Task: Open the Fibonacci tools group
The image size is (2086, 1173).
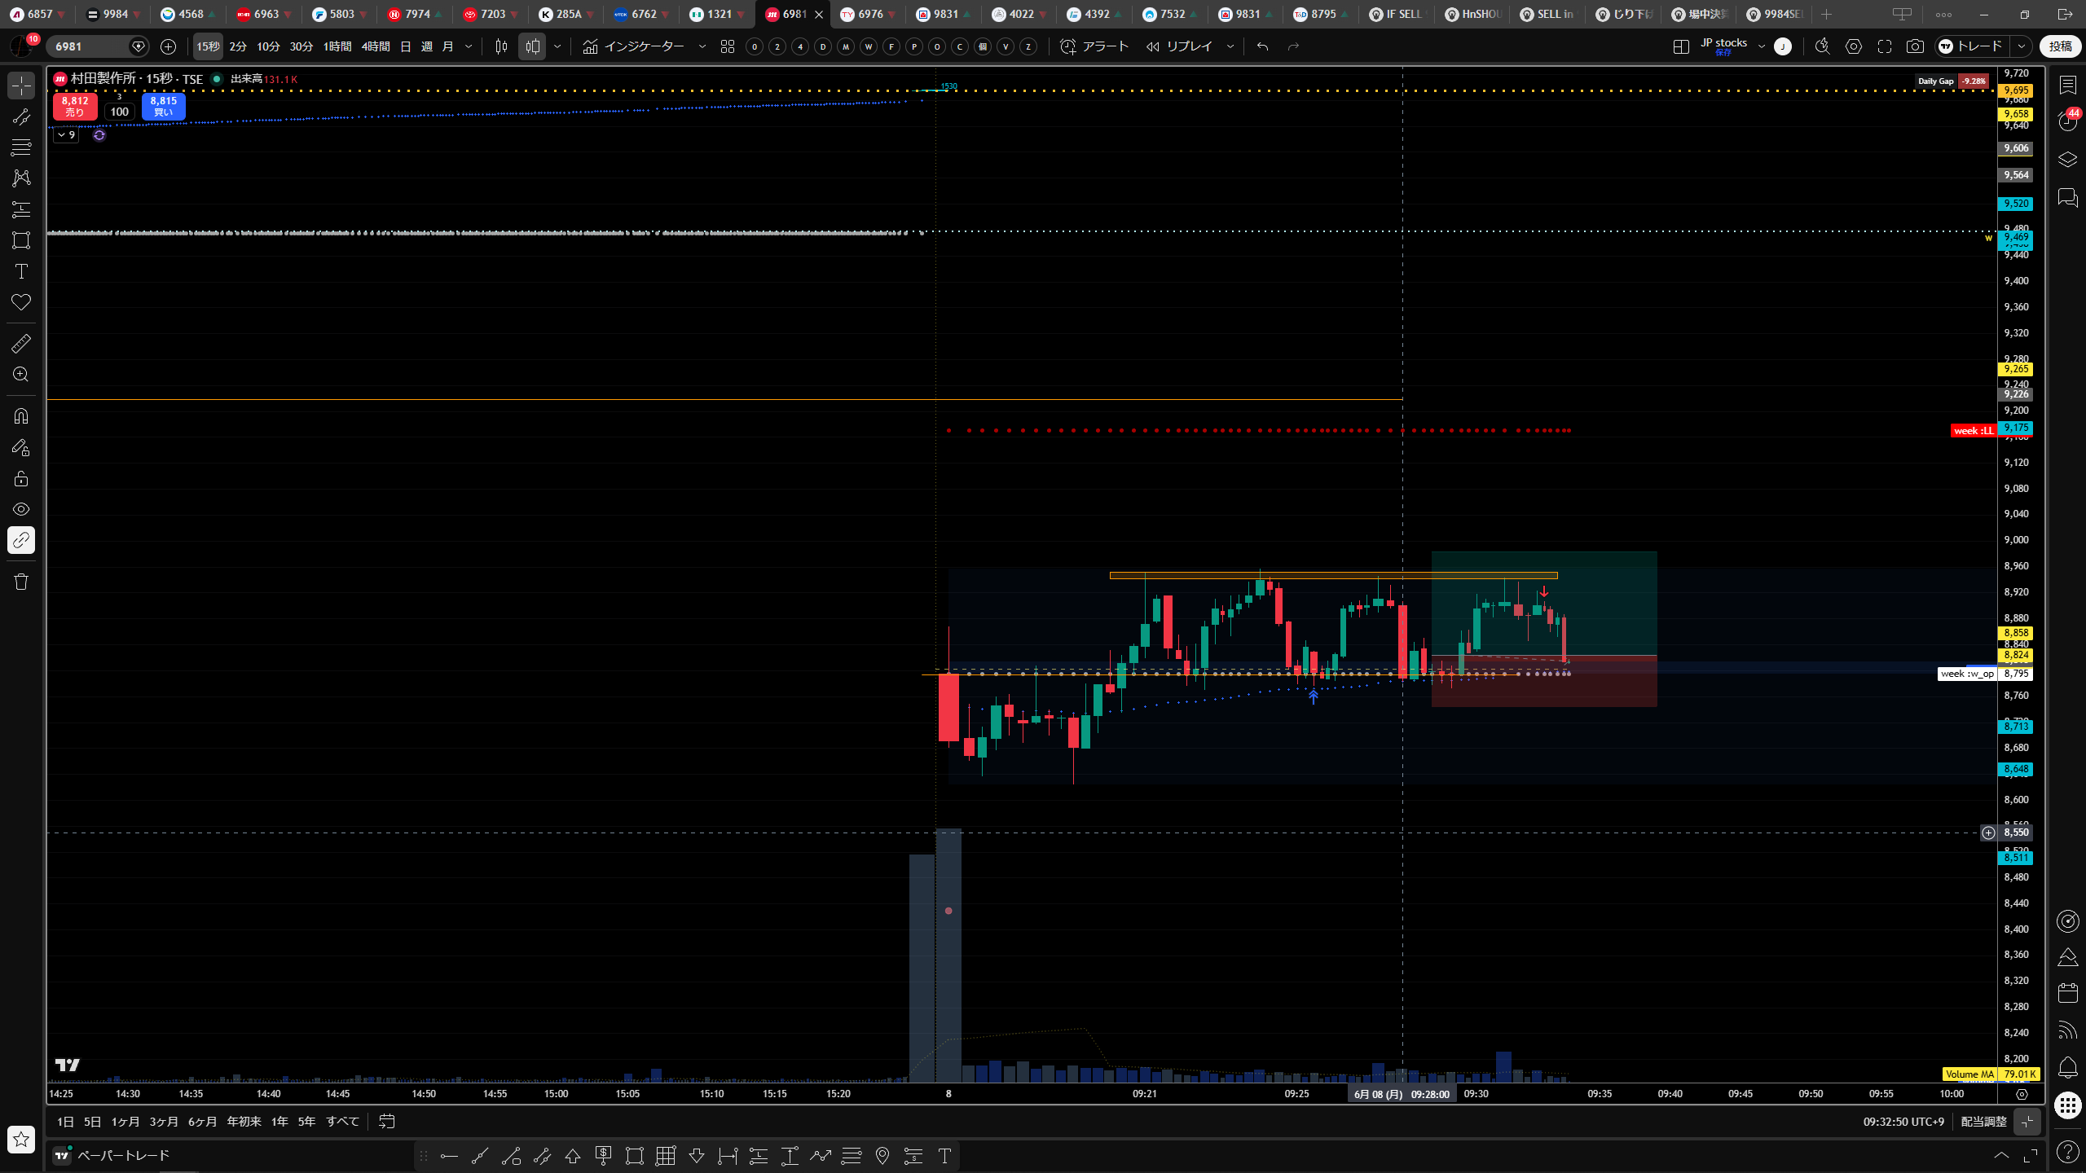Action: [x=21, y=147]
